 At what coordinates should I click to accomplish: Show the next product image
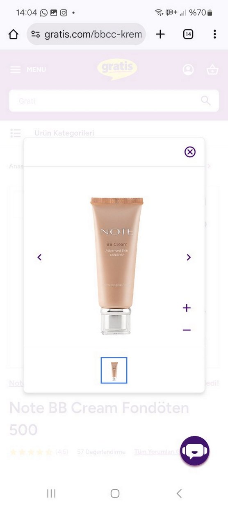click(x=189, y=257)
